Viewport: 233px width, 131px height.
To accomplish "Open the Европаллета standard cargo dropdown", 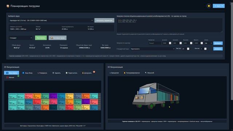I will [153, 49].
